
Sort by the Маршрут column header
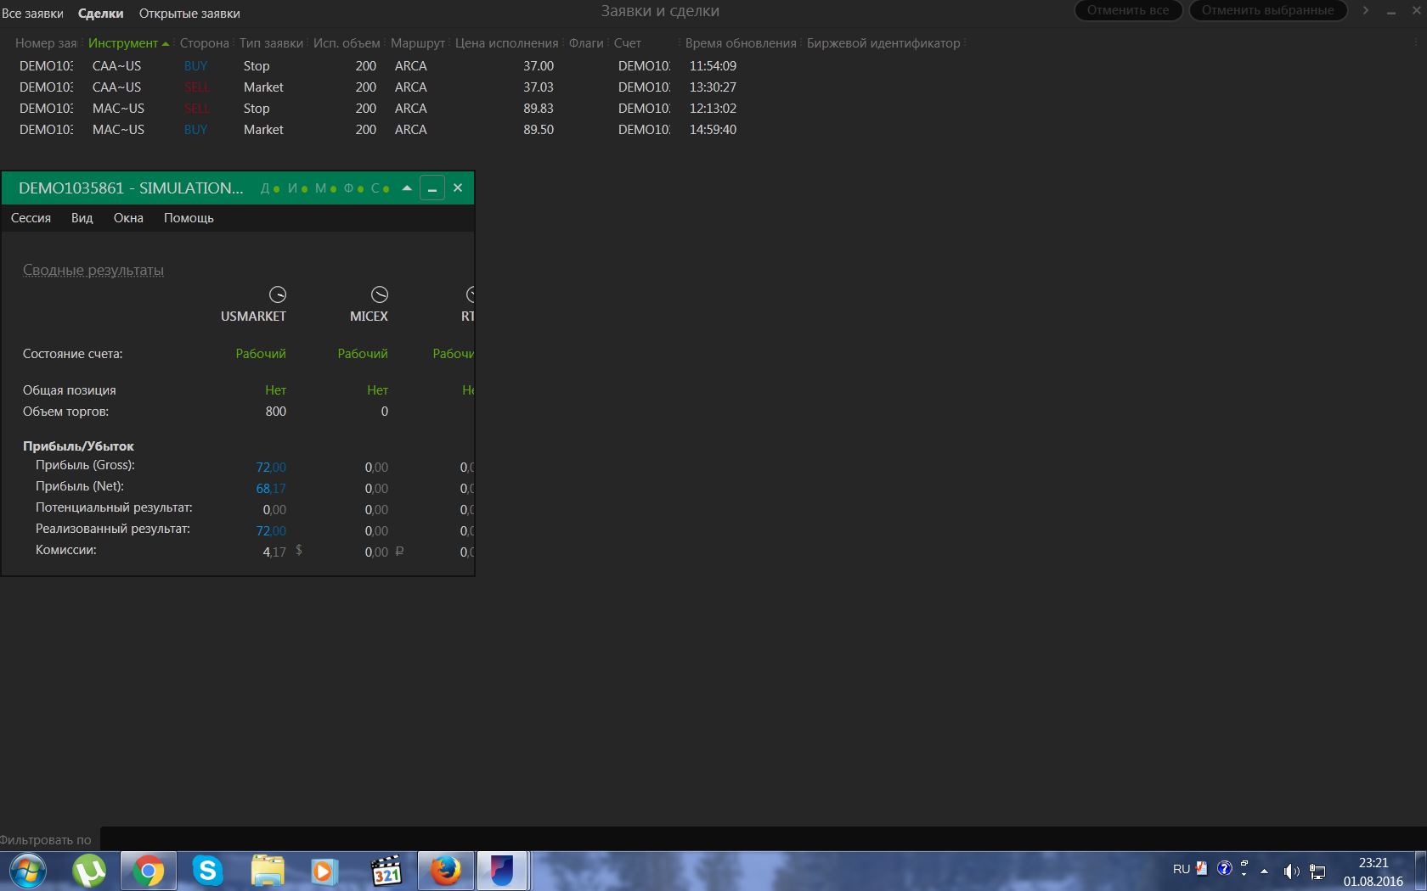click(417, 43)
